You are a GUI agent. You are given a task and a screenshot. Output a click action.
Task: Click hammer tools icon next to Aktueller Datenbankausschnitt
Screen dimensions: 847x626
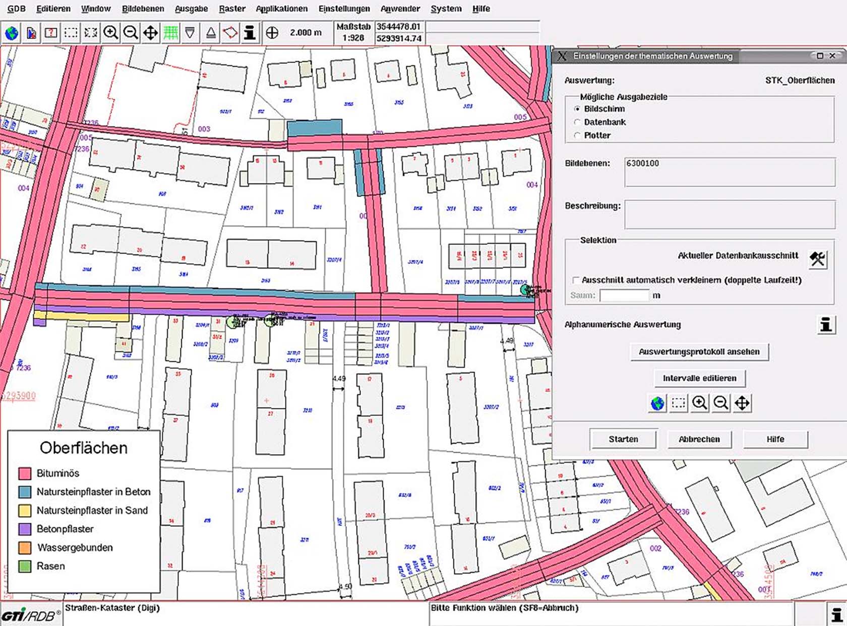pos(817,259)
